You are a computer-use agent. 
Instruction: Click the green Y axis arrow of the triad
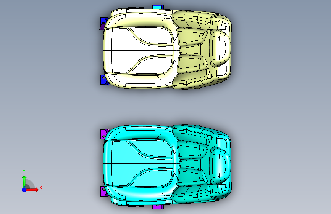pyautogui.click(x=24, y=181)
